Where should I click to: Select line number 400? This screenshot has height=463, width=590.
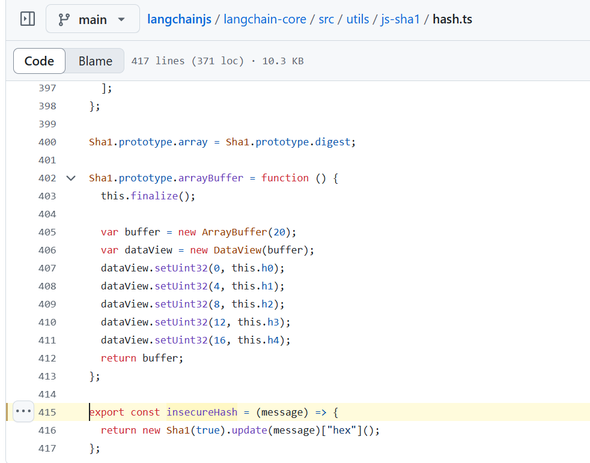pyautogui.click(x=47, y=142)
